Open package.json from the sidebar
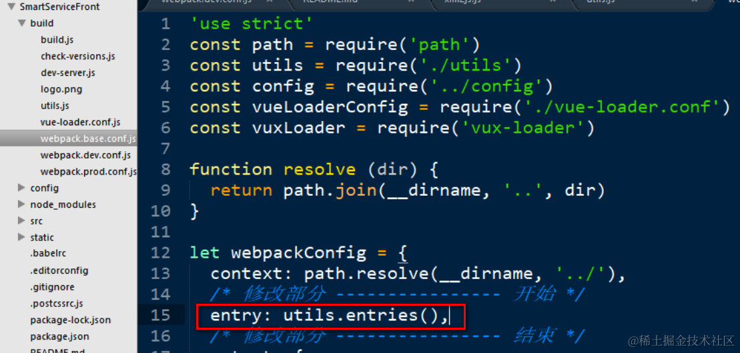Image resolution: width=740 pixels, height=353 pixels. tap(59, 336)
